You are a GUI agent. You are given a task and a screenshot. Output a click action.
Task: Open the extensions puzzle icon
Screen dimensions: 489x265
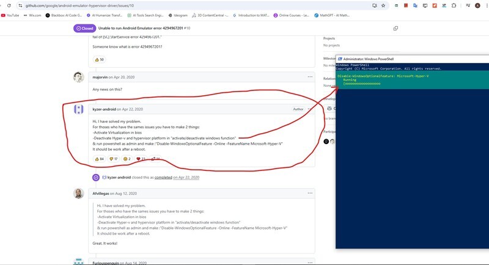454,5
